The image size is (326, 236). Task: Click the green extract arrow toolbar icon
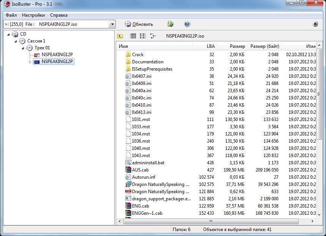170,24
